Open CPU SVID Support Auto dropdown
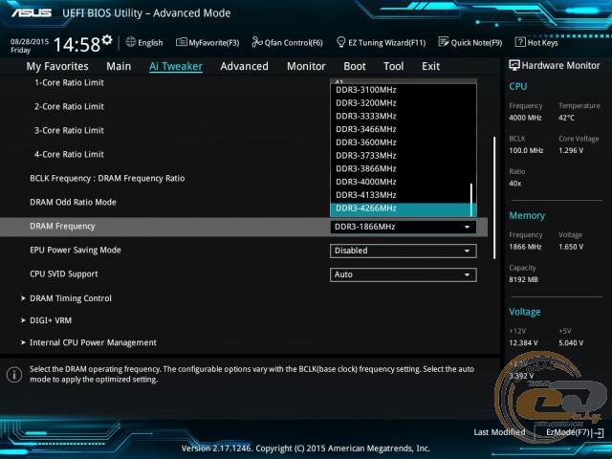 coord(404,274)
